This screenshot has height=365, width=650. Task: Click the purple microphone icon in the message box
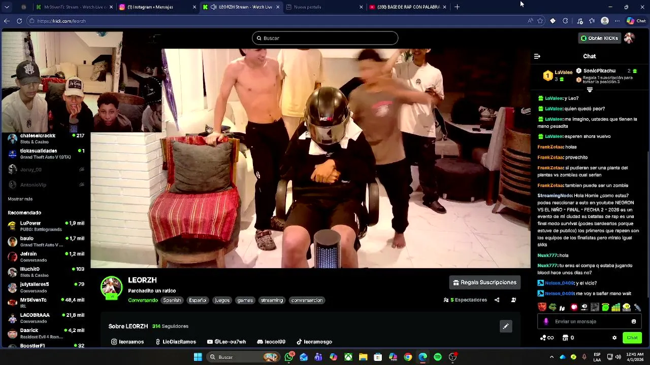(x=546, y=321)
